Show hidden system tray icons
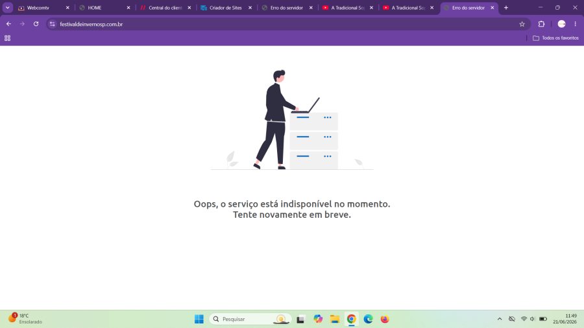Screen dimensions: 584x328 pos(500,319)
